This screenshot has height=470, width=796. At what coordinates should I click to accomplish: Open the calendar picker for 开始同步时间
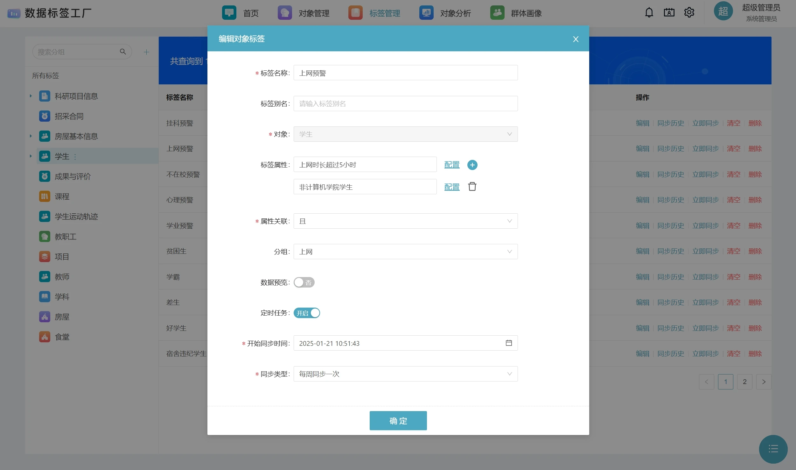point(509,343)
